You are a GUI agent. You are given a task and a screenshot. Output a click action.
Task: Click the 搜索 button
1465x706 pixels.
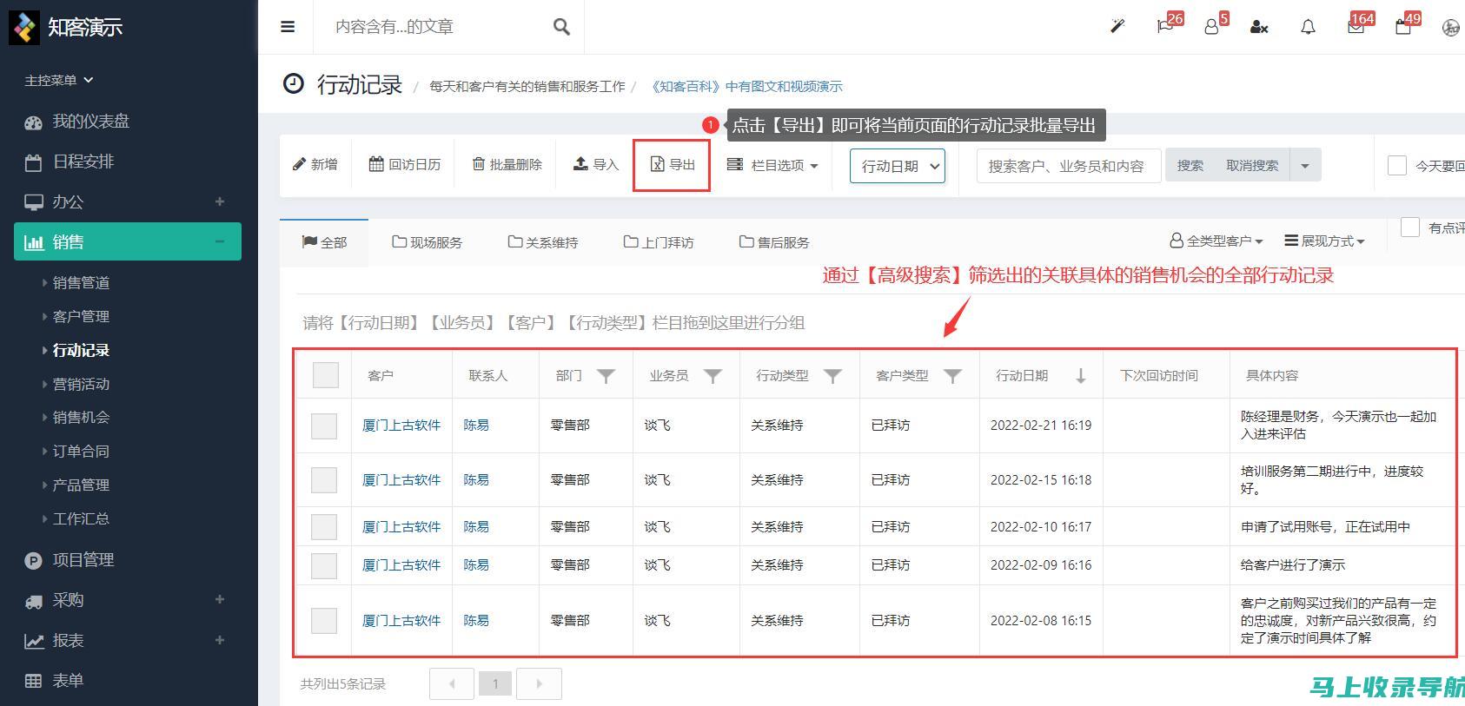coord(1190,165)
